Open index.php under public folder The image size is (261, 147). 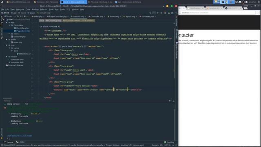coord(17,42)
